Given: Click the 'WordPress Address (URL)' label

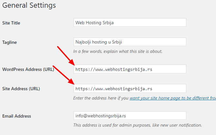Looking at the screenshot, I should (28, 69).
